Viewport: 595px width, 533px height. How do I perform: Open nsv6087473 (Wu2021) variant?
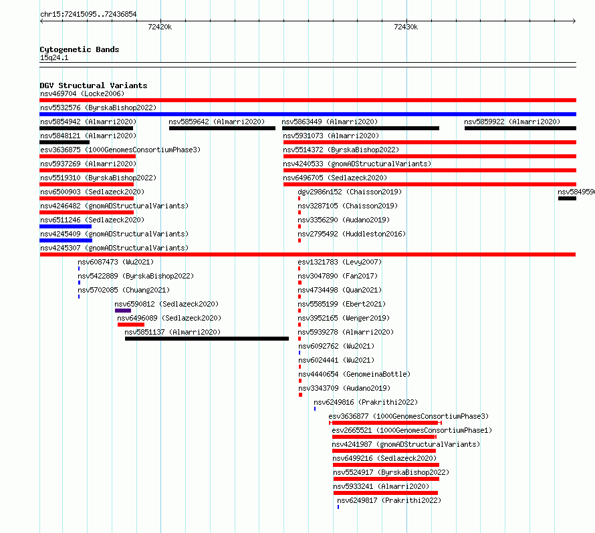click(x=116, y=262)
